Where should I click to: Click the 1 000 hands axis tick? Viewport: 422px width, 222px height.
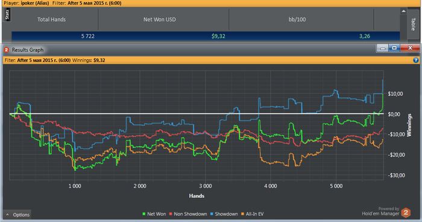(x=75, y=186)
